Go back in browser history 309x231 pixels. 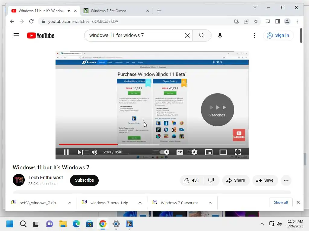click(12, 21)
